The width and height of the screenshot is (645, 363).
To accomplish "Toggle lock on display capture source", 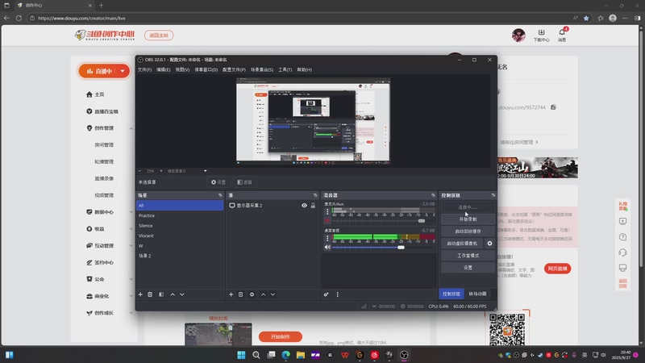I will click(313, 206).
